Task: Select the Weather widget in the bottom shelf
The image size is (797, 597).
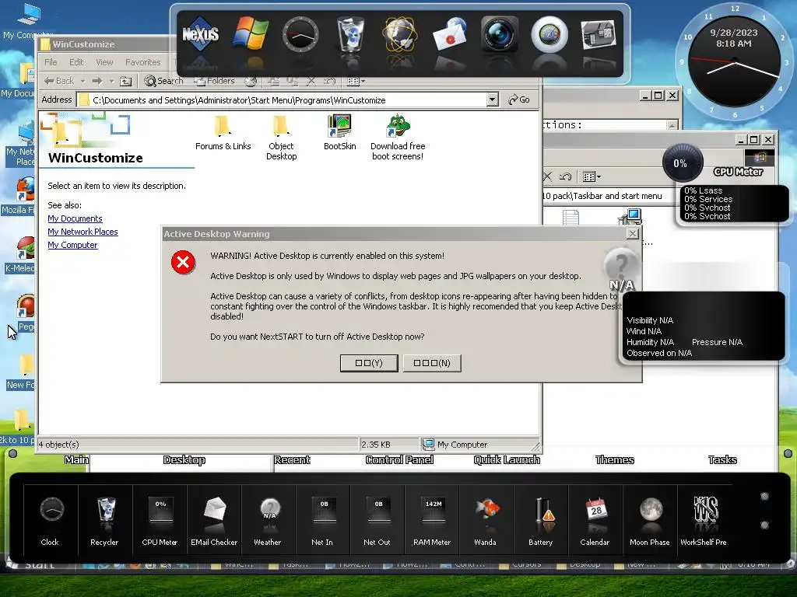Action: 269,520
